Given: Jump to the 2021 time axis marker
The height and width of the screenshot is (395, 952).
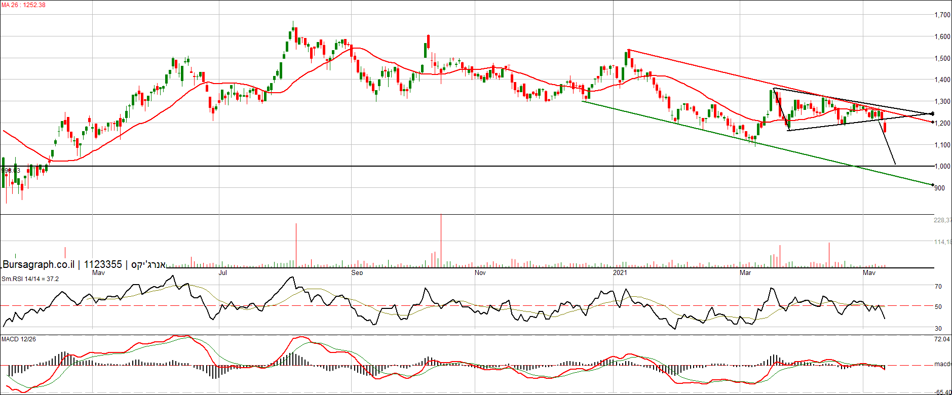Looking at the screenshot, I should tap(620, 273).
